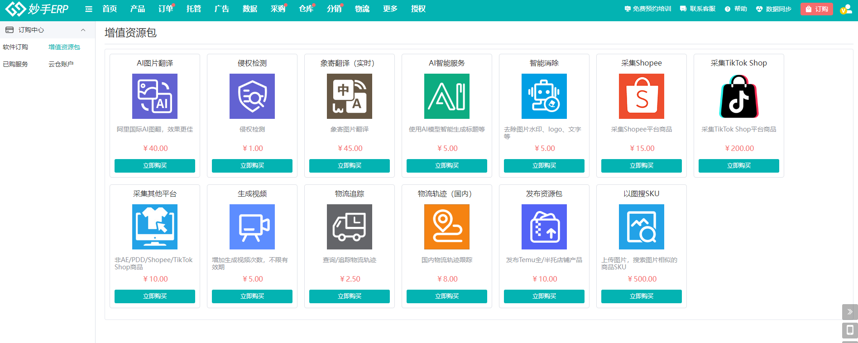858x343 pixels.
Task: Toggle the sidebar hamburger menu icon
Action: coord(89,9)
